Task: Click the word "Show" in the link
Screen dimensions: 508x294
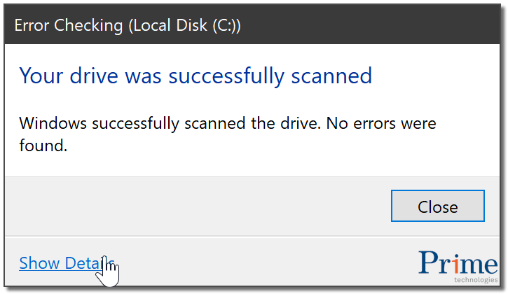Action: click(x=39, y=263)
